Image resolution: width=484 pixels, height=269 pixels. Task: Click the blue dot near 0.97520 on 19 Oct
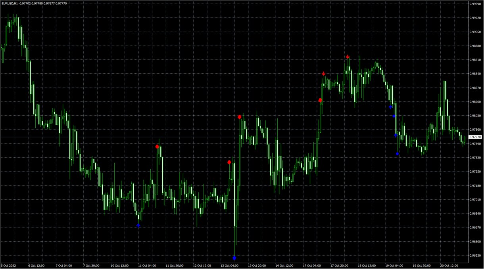pos(397,154)
